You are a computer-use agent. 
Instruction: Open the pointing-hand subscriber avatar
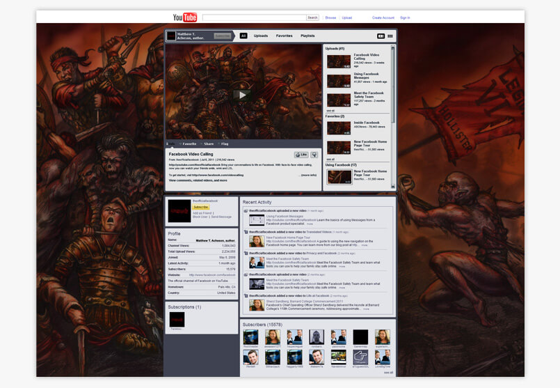(x=360, y=357)
